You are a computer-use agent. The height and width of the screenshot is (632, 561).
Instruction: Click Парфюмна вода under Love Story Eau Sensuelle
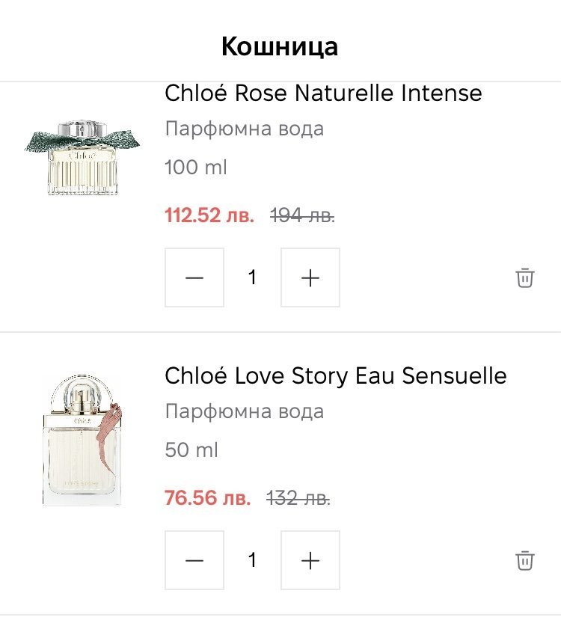click(x=244, y=411)
